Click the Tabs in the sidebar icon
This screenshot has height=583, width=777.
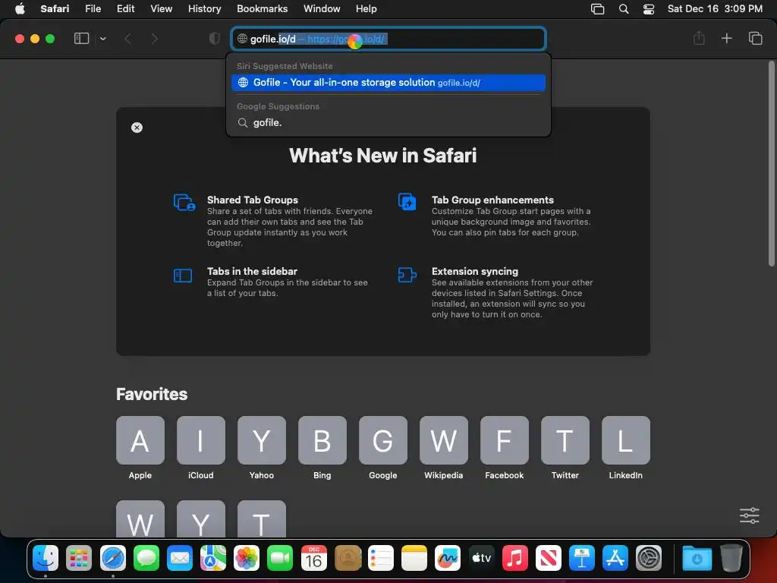tap(183, 275)
